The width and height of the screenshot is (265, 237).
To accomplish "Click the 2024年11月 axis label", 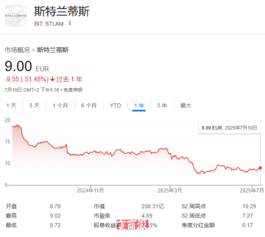I will (90, 191).
